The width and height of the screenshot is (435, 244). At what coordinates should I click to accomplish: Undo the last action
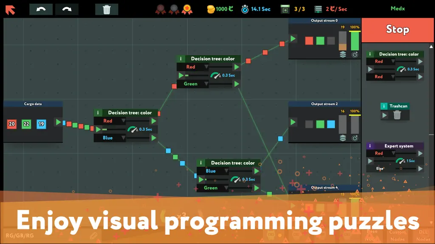click(x=41, y=9)
